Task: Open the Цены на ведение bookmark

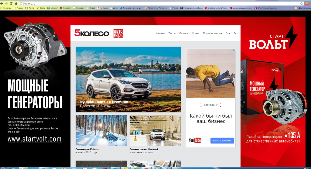Action: (241, 8)
